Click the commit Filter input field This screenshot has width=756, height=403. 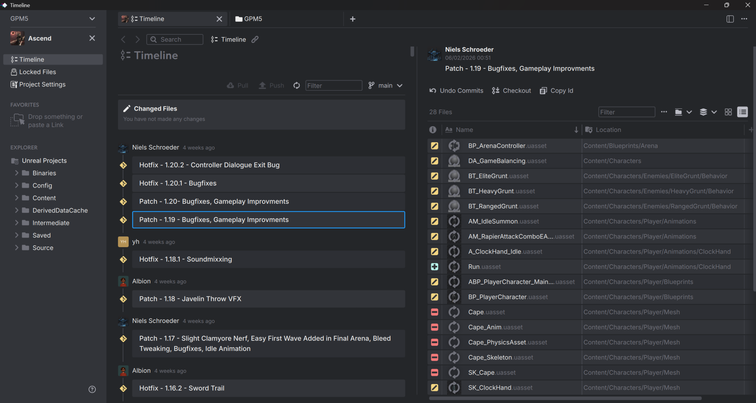334,85
